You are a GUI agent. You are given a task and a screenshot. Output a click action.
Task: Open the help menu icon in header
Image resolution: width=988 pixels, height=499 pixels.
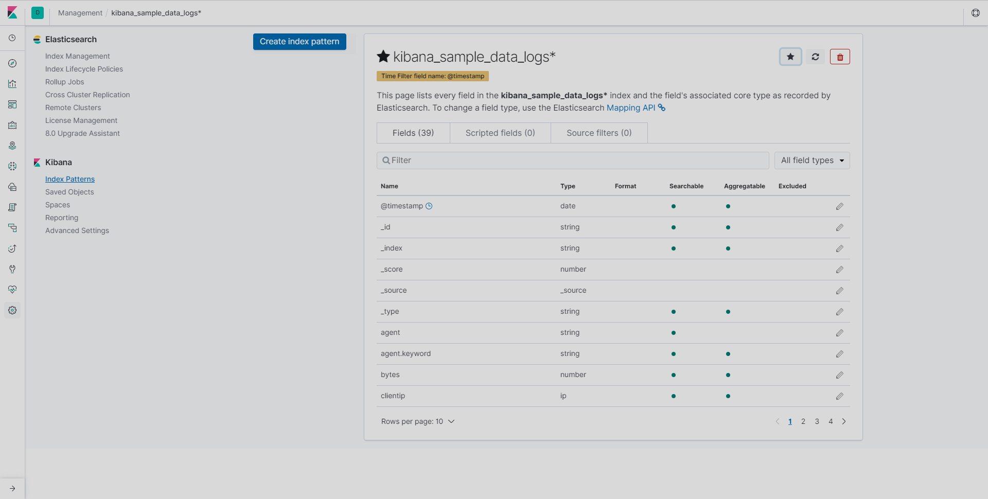[x=975, y=13]
